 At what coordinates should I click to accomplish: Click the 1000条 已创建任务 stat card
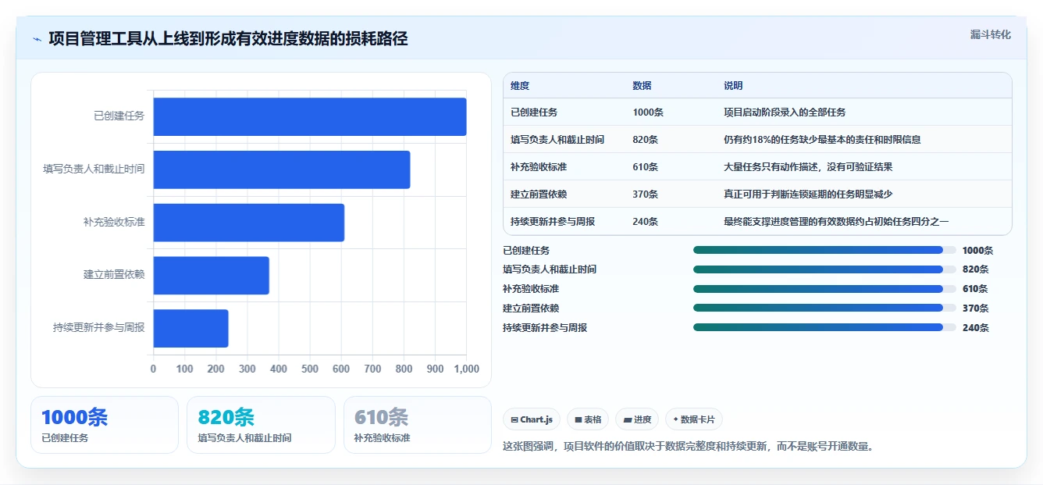(105, 425)
